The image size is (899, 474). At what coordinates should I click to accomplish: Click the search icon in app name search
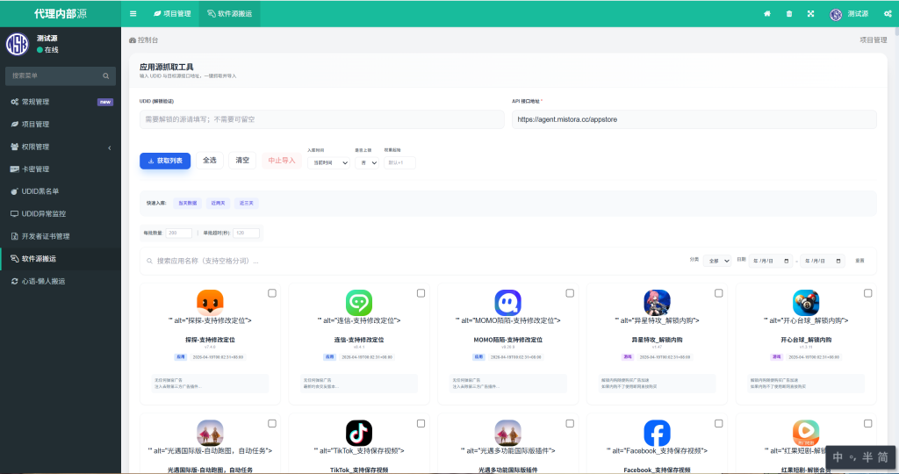pyautogui.click(x=149, y=261)
